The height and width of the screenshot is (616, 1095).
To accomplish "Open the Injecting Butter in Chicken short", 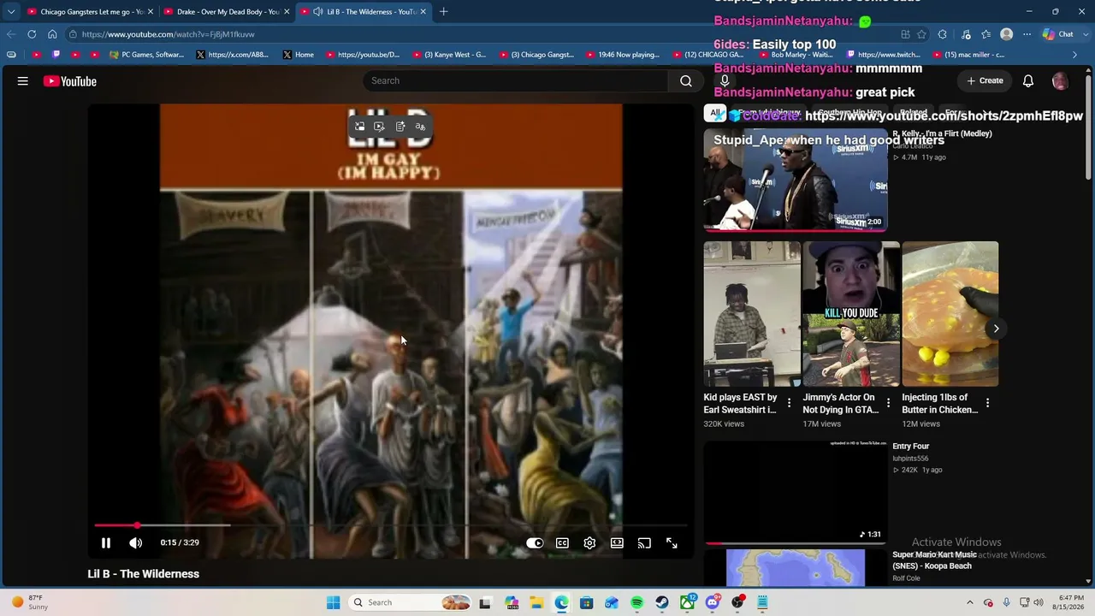I will (950, 314).
